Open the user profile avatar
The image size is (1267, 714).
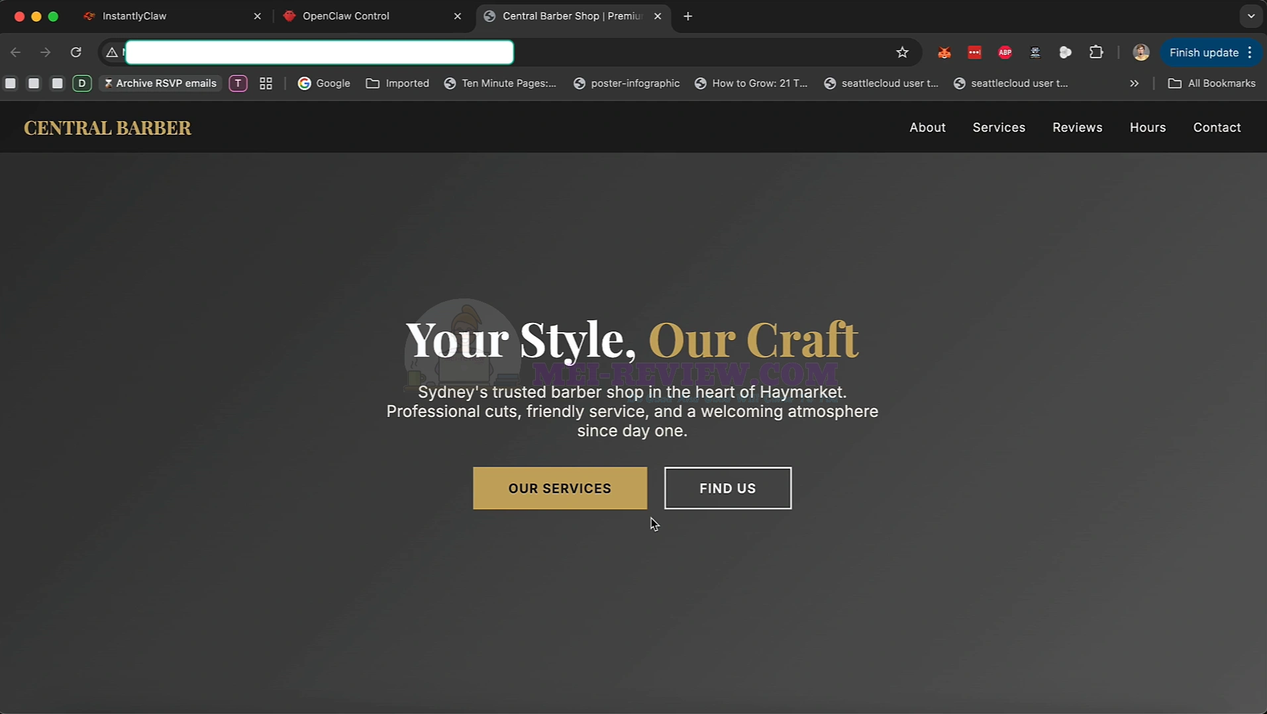coord(1140,52)
